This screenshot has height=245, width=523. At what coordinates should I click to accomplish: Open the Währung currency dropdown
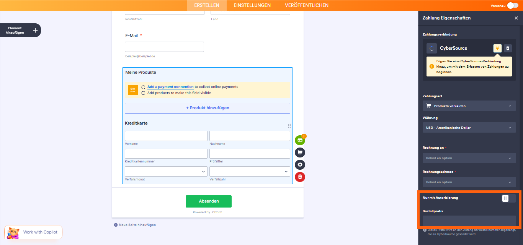coord(469,127)
